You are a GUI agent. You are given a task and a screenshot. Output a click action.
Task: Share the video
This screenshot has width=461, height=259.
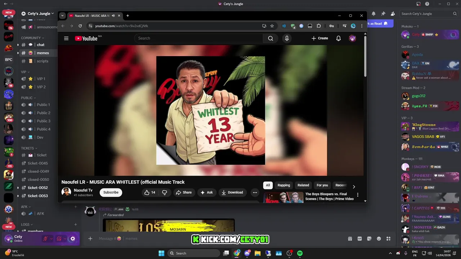pos(184,192)
